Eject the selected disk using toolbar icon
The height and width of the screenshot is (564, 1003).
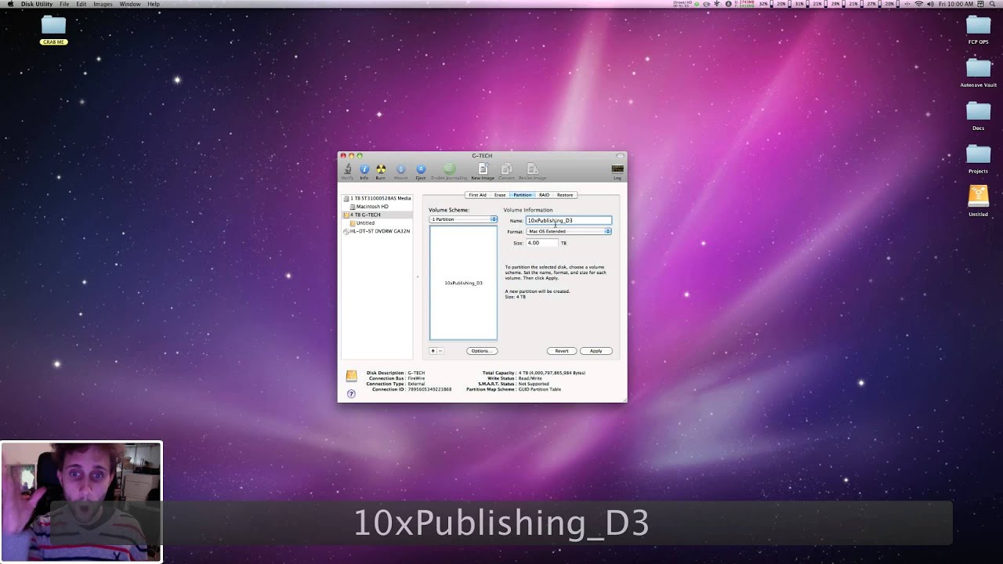point(421,169)
